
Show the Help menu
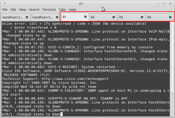click(72, 9)
